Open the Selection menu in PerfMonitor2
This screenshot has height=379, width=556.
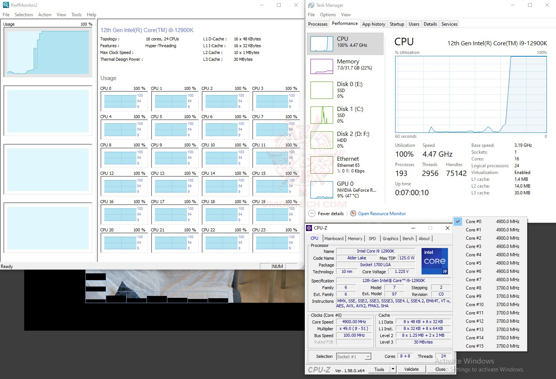(24, 15)
